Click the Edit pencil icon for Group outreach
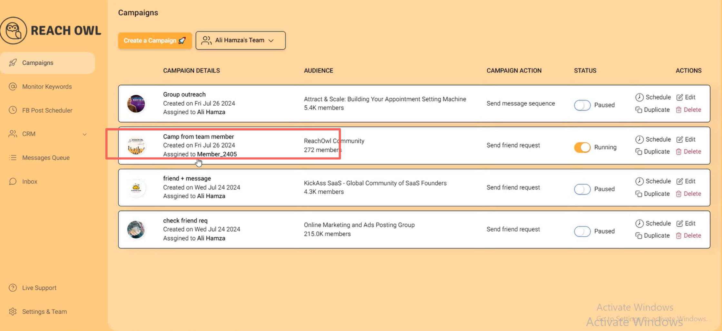This screenshot has height=331, width=722. [x=680, y=97]
